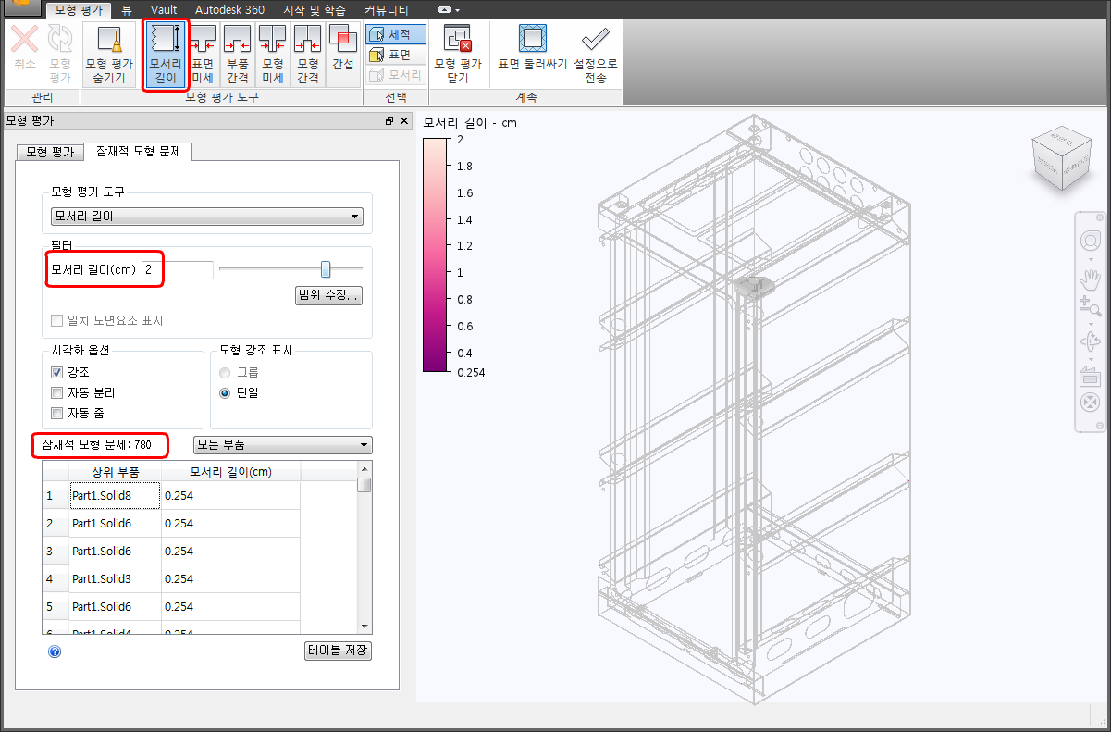
Task: Open the Vault ribbon tab
Action: click(x=163, y=9)
